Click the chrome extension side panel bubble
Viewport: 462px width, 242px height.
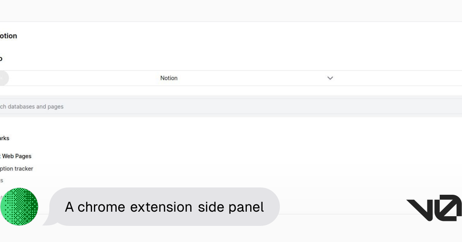tap(164, 207)
